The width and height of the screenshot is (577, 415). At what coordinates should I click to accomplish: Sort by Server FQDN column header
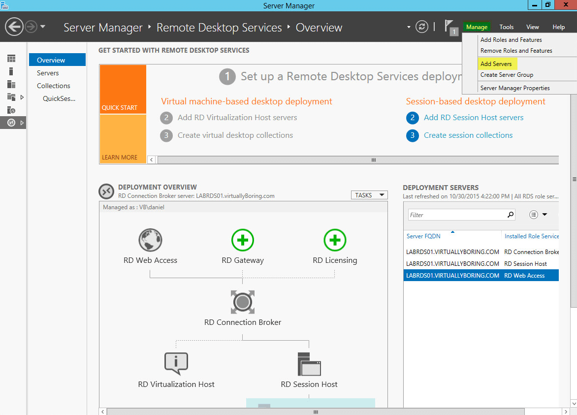coord(423,236)
